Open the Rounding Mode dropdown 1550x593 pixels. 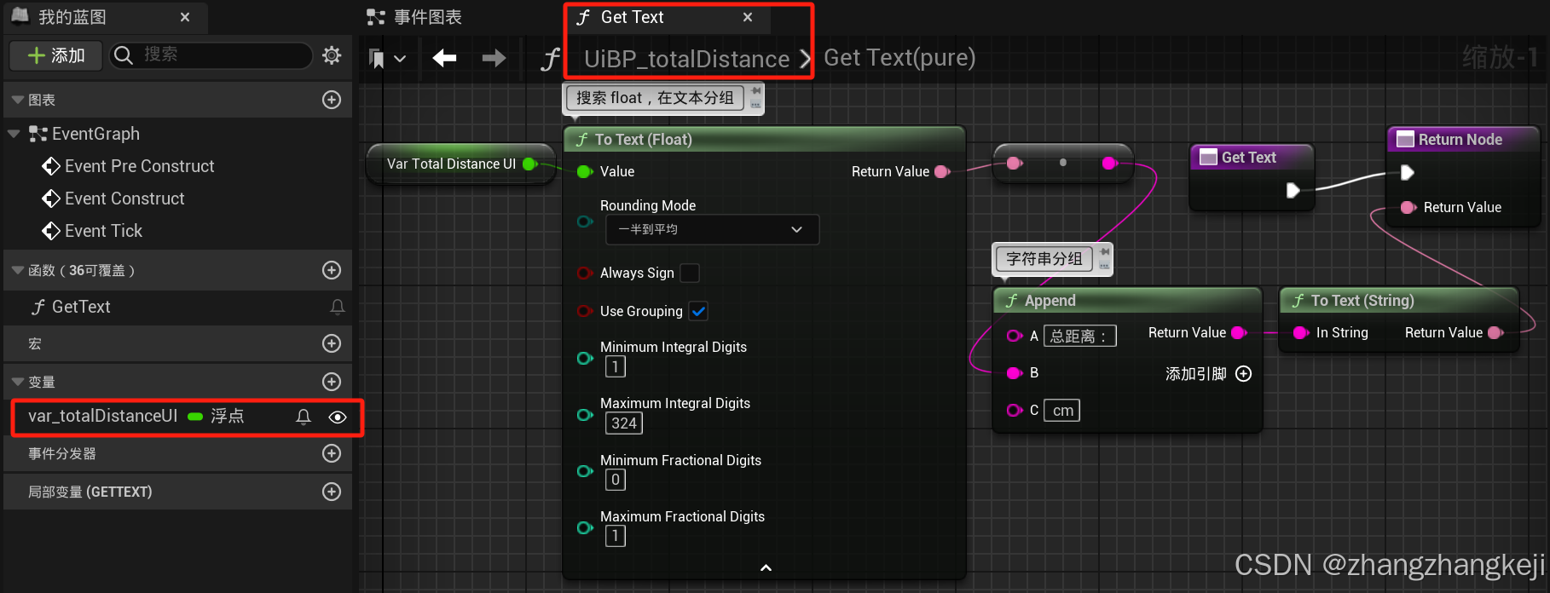[712, 229]
